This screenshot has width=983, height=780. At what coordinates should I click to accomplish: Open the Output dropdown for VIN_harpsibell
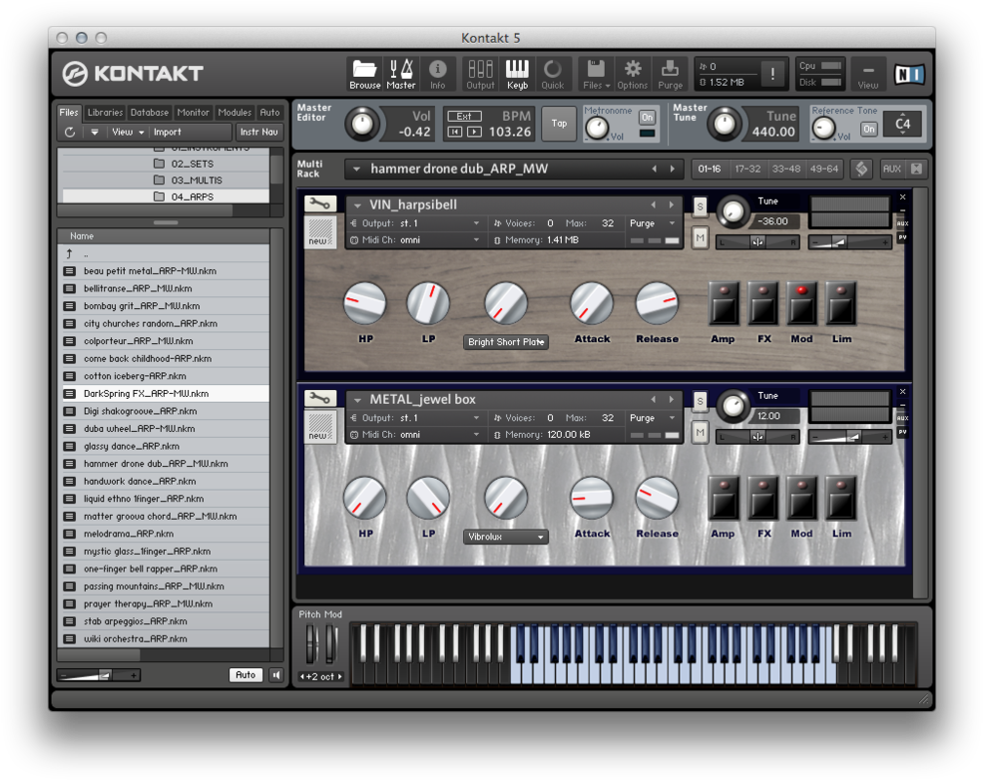pyautogui.click(x=416, y=223)
